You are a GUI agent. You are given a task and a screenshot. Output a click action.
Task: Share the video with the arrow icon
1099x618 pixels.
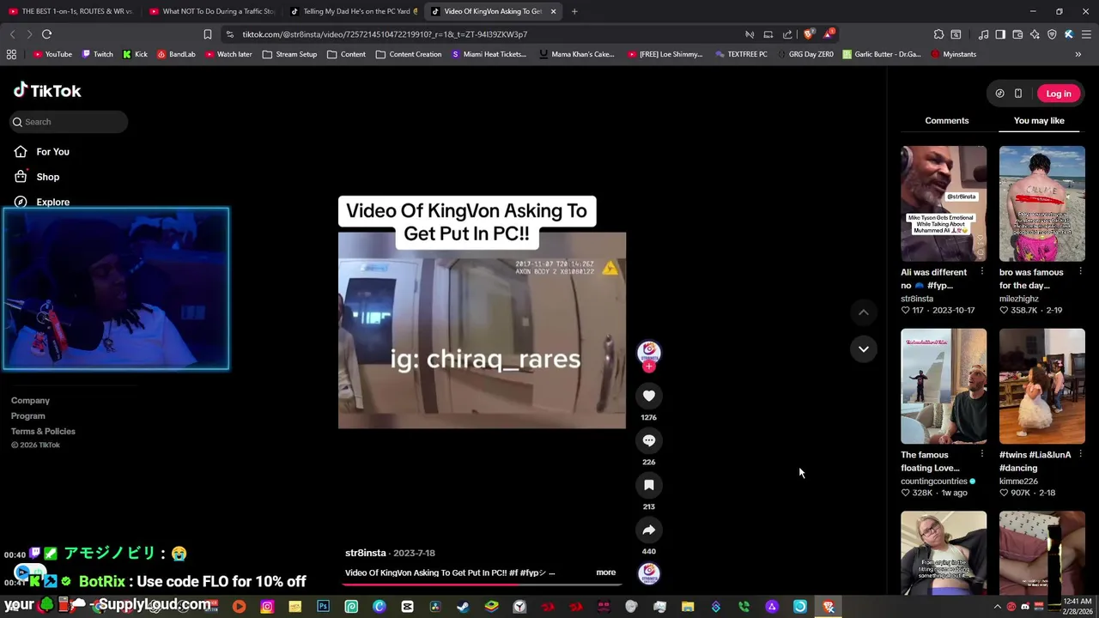(648, 530)
